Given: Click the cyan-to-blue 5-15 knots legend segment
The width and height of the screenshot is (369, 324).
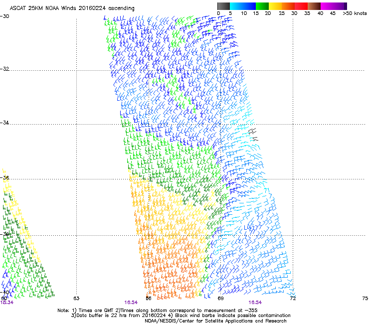Looking at the screenshot, I should pyautogui.click(x=243, y=6).
